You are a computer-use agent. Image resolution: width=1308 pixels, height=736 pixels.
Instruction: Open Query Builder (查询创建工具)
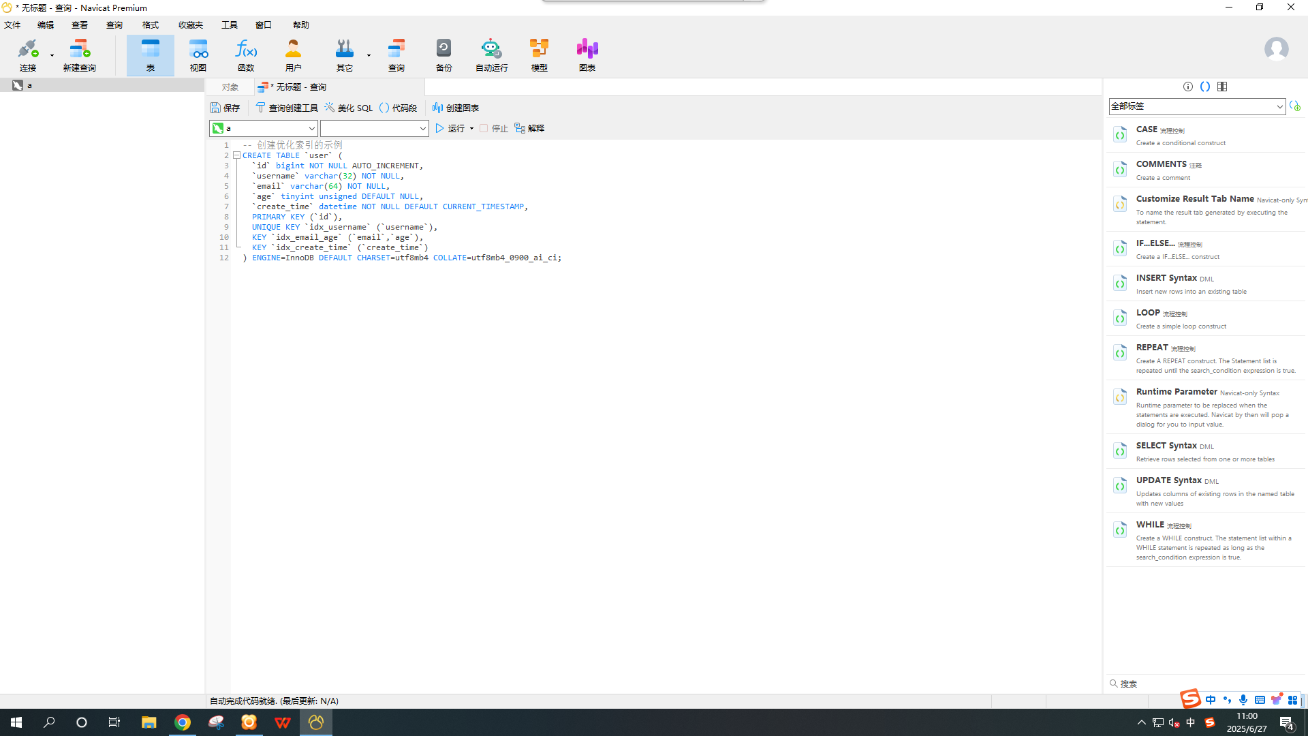287,108
